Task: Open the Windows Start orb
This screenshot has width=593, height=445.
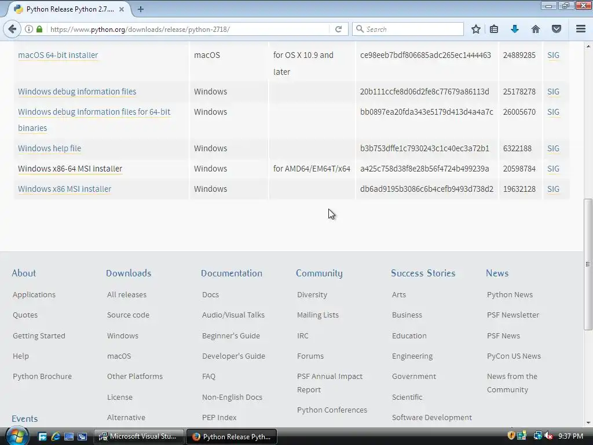Action: (x=17, y=436)
